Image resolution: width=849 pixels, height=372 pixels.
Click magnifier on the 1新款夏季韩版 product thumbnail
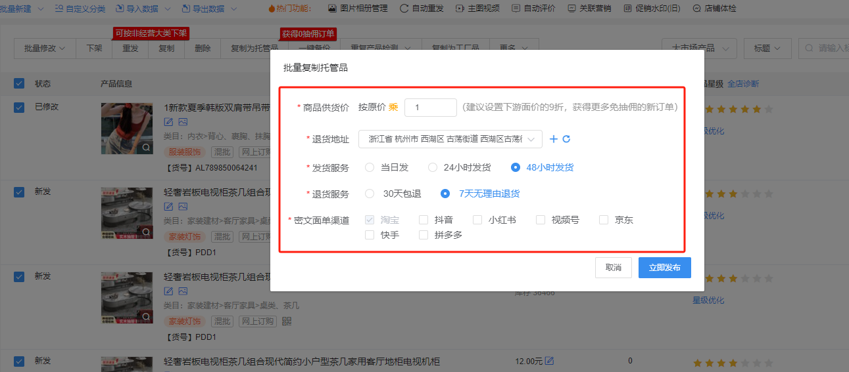click(x=146, y=148)
